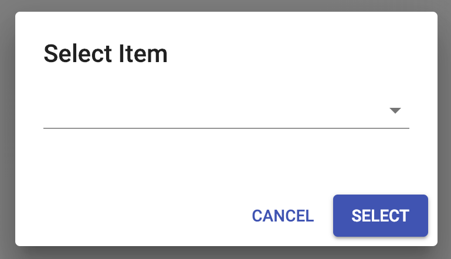Click the blue SELECT button
The image size is (451, 259).
tap(380, 216)
